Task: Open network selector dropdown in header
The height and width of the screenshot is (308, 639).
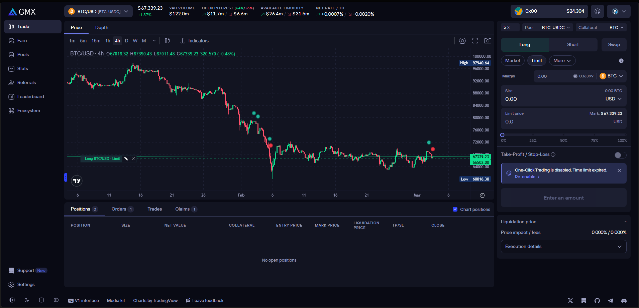Action: pyautogui.click(x=619, y=11)
